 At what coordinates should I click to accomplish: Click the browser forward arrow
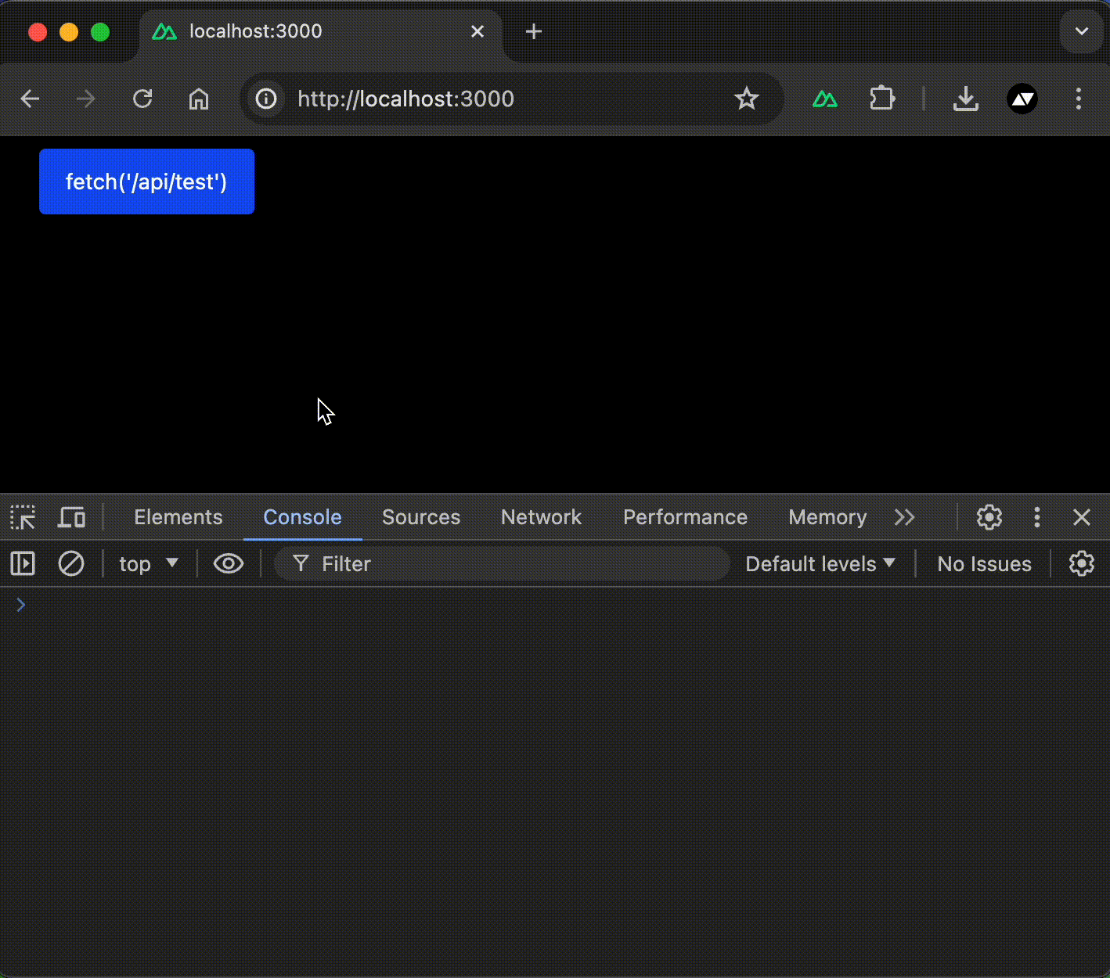[85, 99]
